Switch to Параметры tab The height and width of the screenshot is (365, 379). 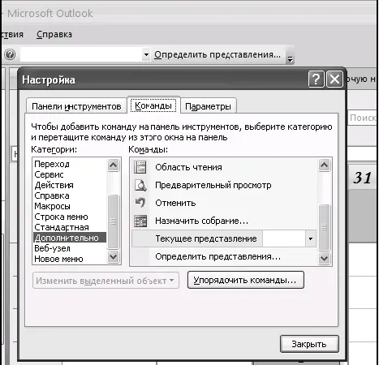[x=208, y=106]
